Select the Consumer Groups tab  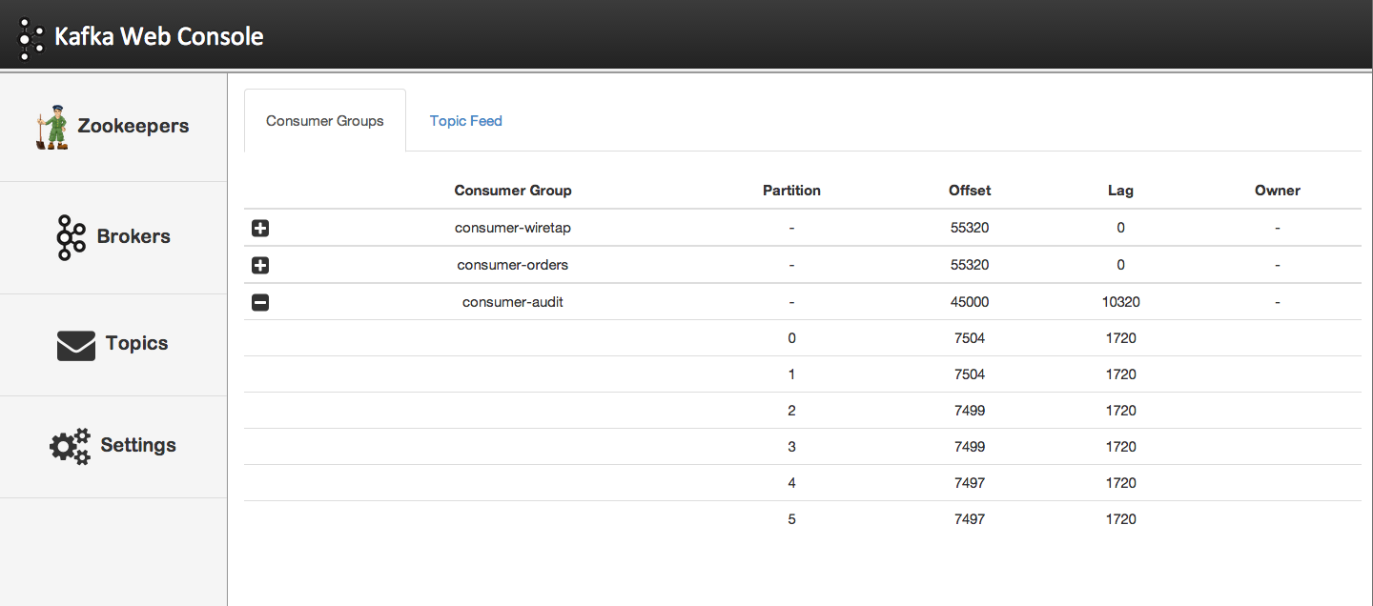(325, 121)
